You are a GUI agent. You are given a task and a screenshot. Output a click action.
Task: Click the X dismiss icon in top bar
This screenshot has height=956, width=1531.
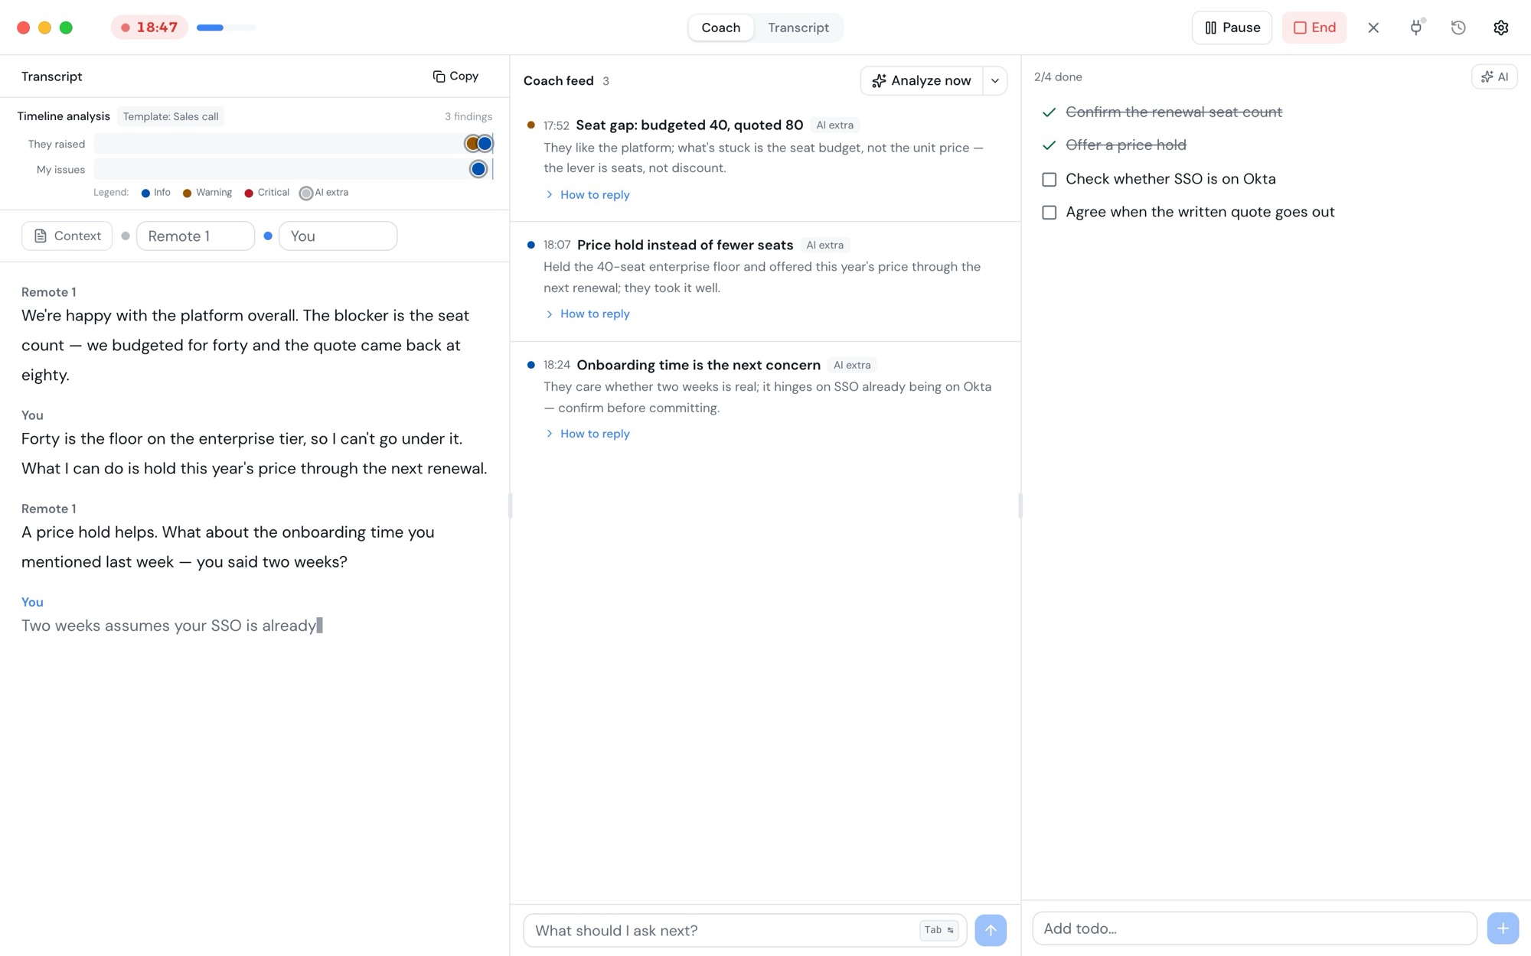pyautogui.click(x=1373, y=28)
